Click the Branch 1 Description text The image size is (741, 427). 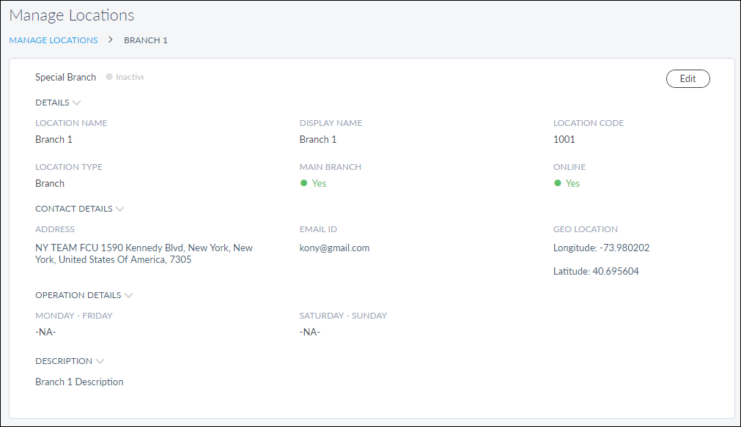coord(79,382)
